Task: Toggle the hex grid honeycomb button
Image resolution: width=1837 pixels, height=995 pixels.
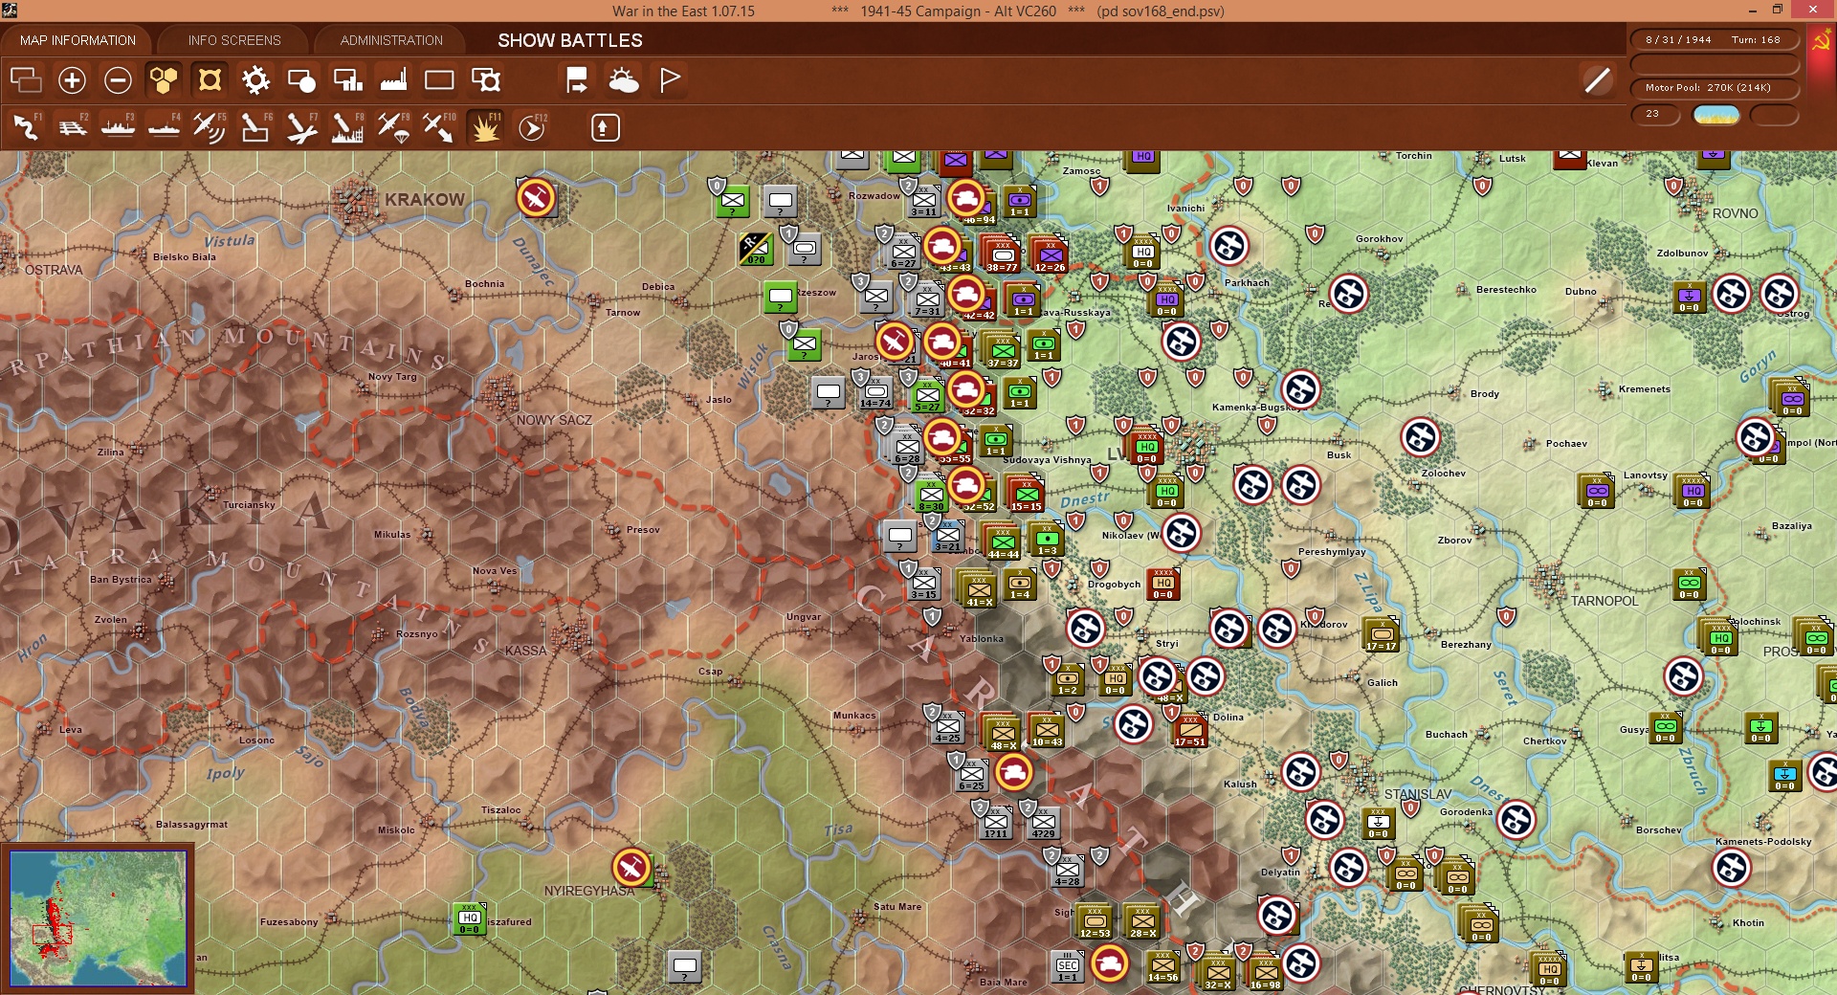Action: pos(164,80)
